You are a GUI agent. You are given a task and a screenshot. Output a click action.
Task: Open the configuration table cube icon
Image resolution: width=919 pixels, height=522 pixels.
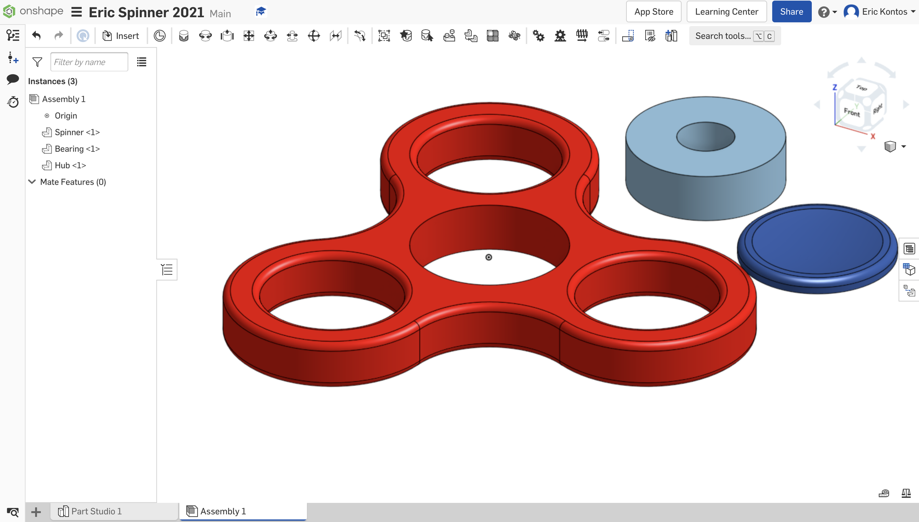[909, 270]
